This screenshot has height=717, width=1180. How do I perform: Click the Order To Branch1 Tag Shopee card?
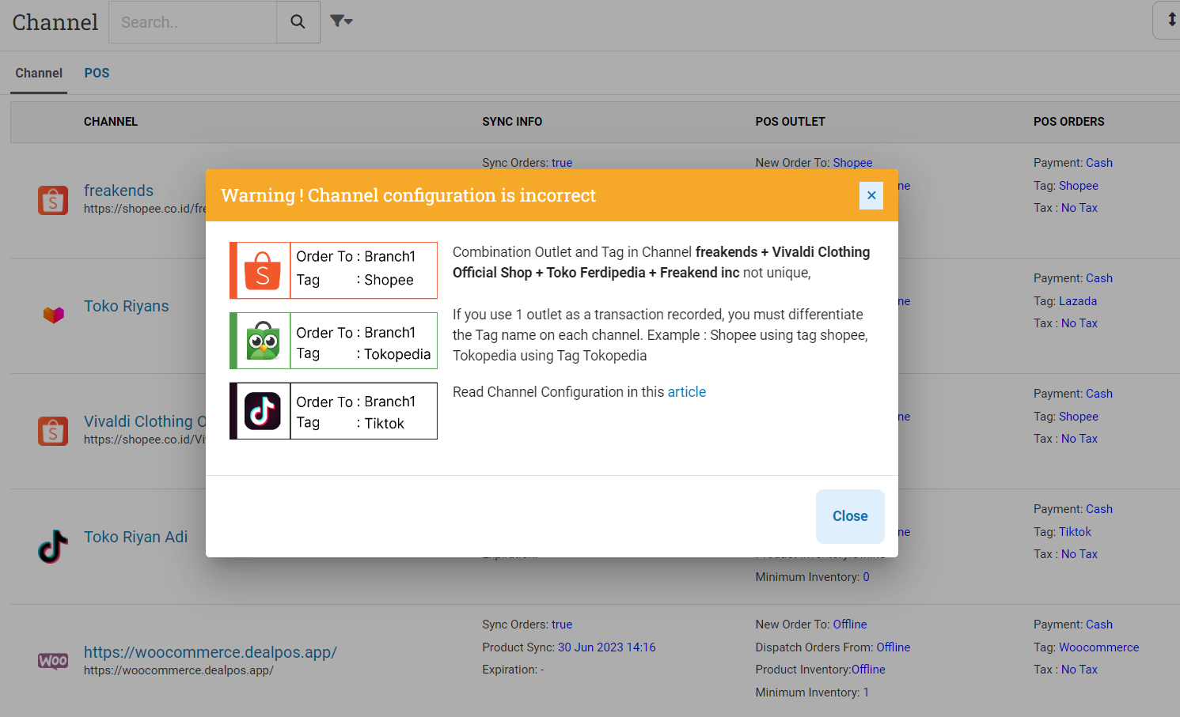pos(333,270)
